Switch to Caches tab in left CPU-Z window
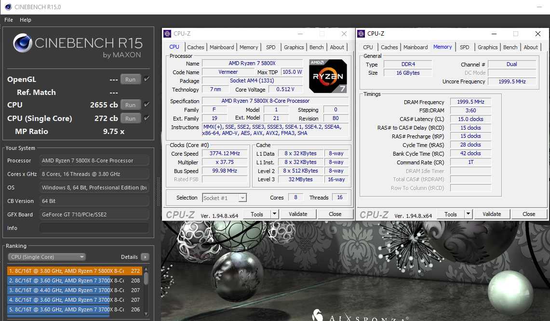 195,47
